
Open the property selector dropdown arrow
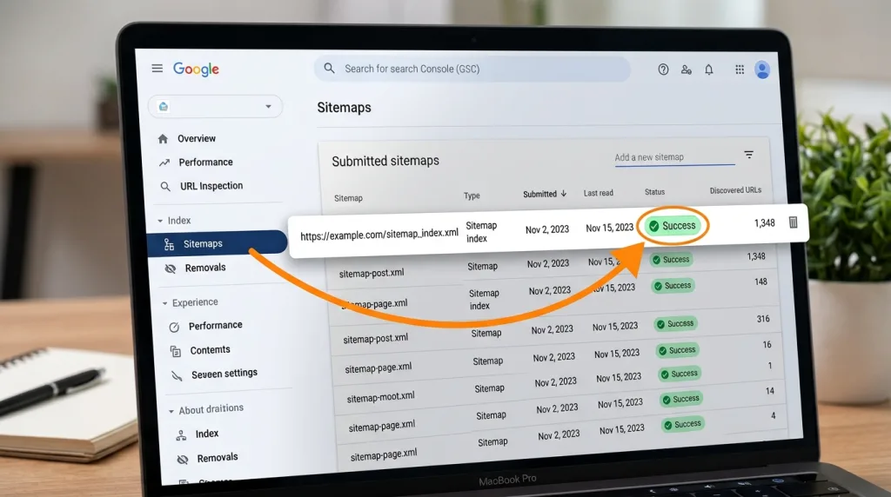[x=268, y=106]
